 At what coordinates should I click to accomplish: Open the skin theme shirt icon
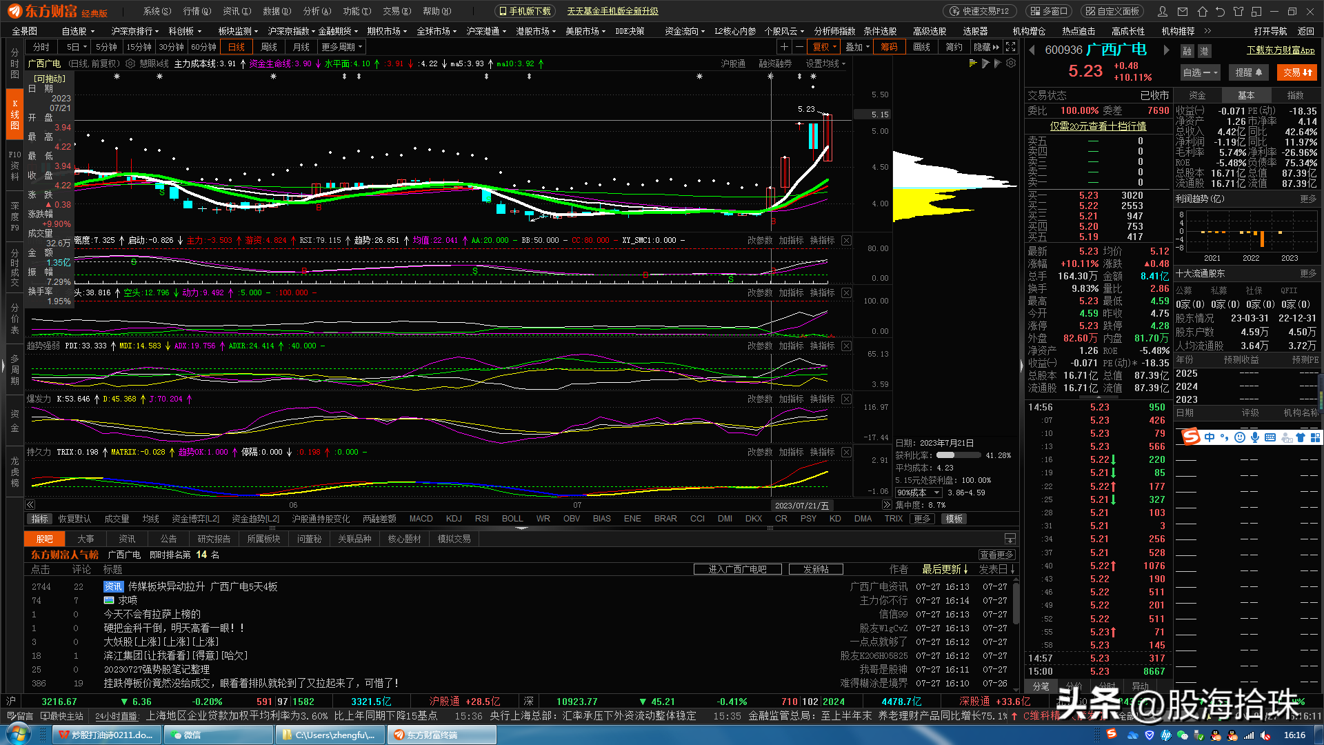pyautogui.click(x=1238, y=11)
